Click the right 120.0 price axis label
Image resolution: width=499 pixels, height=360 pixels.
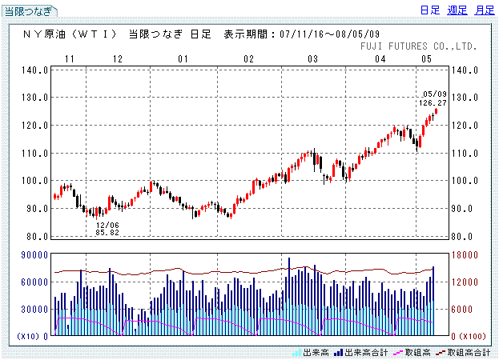(465, 126)
